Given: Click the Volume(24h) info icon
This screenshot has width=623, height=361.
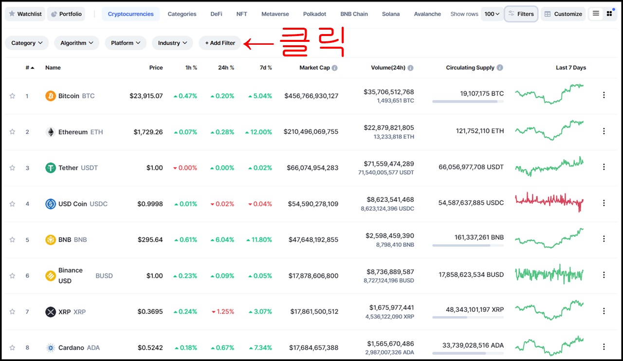Looking at the screenshot, I should 411,68.
